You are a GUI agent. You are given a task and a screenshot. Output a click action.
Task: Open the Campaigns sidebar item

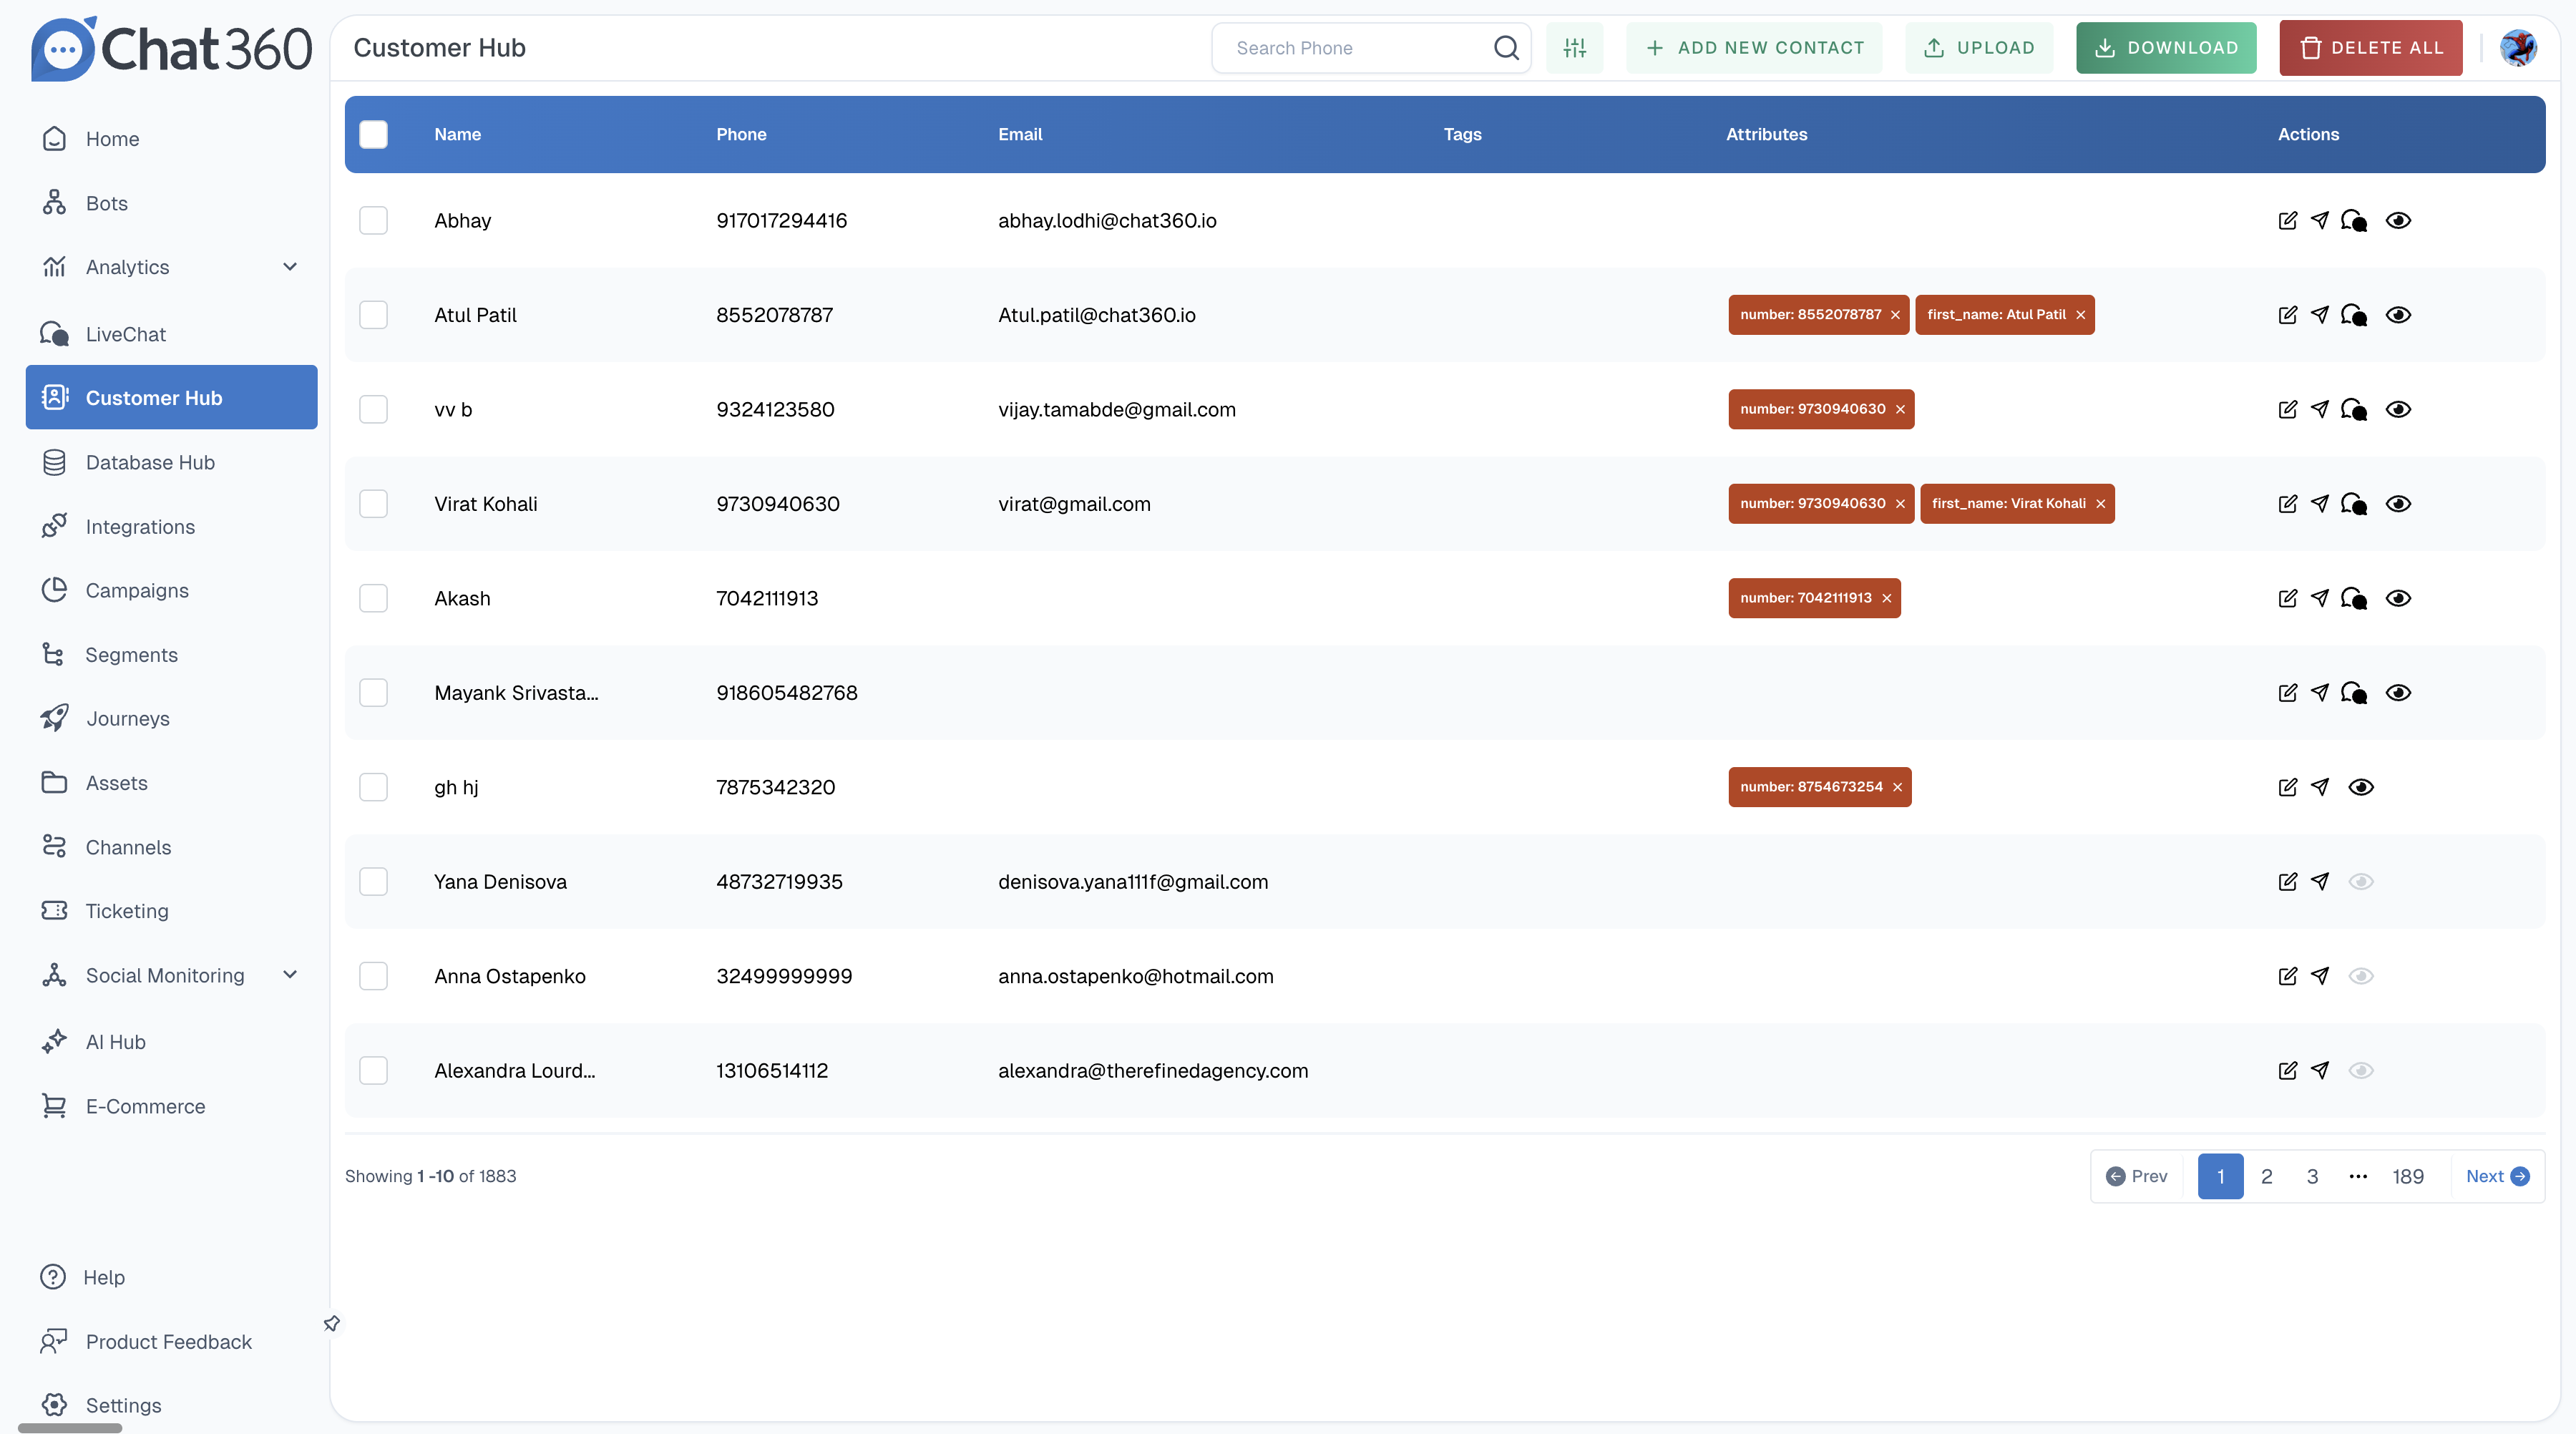pos(137,590)
